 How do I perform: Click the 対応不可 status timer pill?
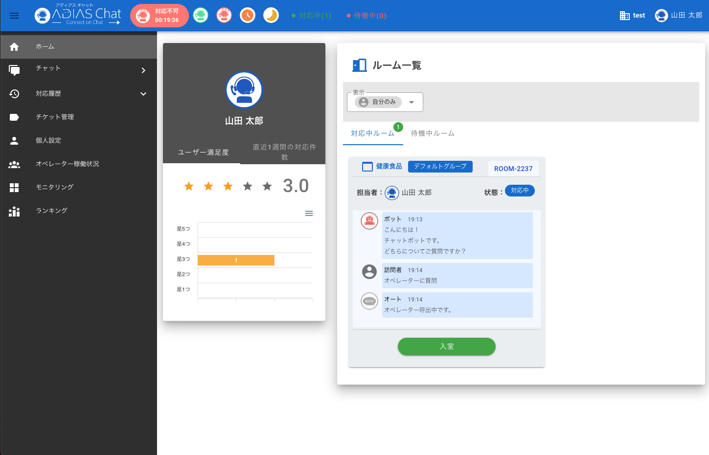click(160, 16)
